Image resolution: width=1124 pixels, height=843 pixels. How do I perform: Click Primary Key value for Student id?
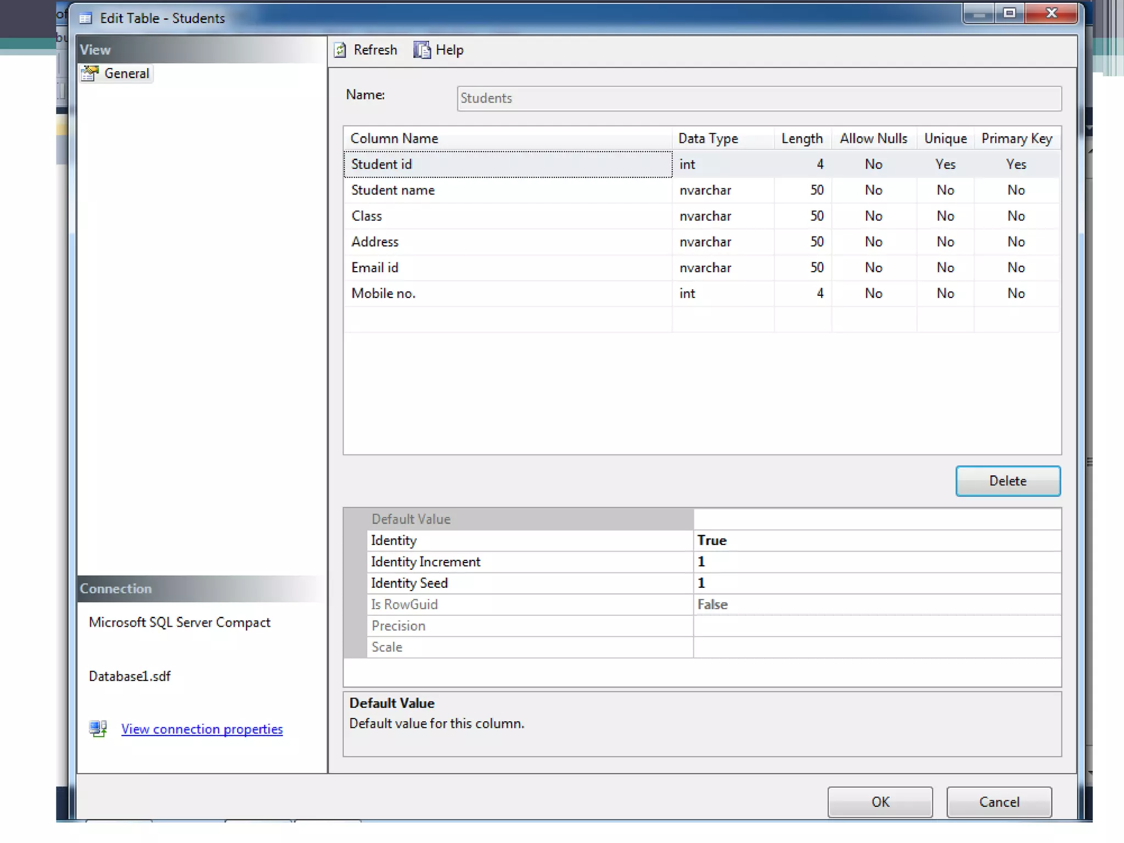(x=1016, y=164)
